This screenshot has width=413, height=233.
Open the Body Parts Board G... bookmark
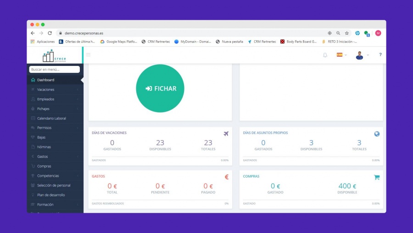(x=298, y=42)
